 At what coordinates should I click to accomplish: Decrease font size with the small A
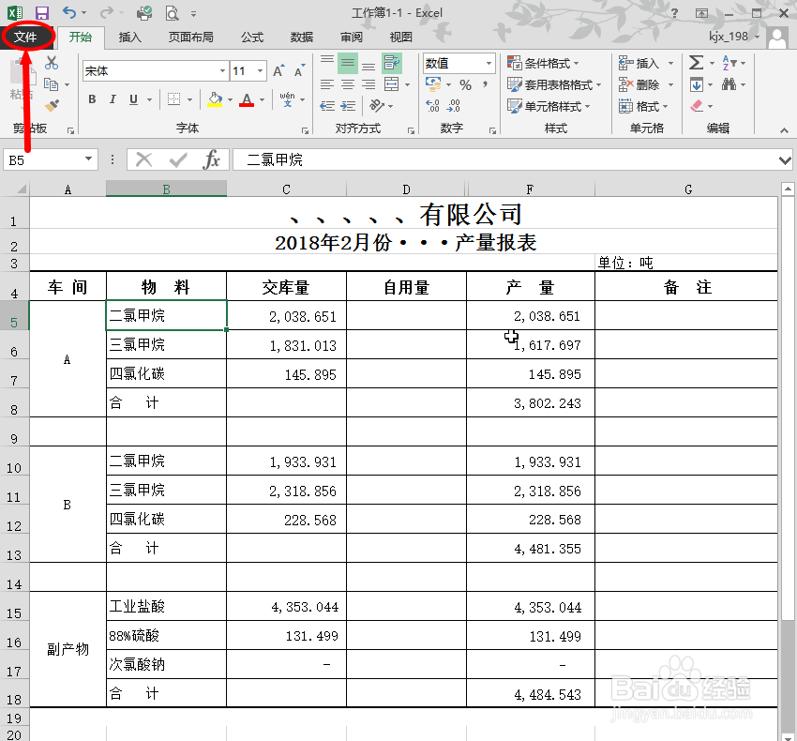pyautogui.click(x=299, y=71)
